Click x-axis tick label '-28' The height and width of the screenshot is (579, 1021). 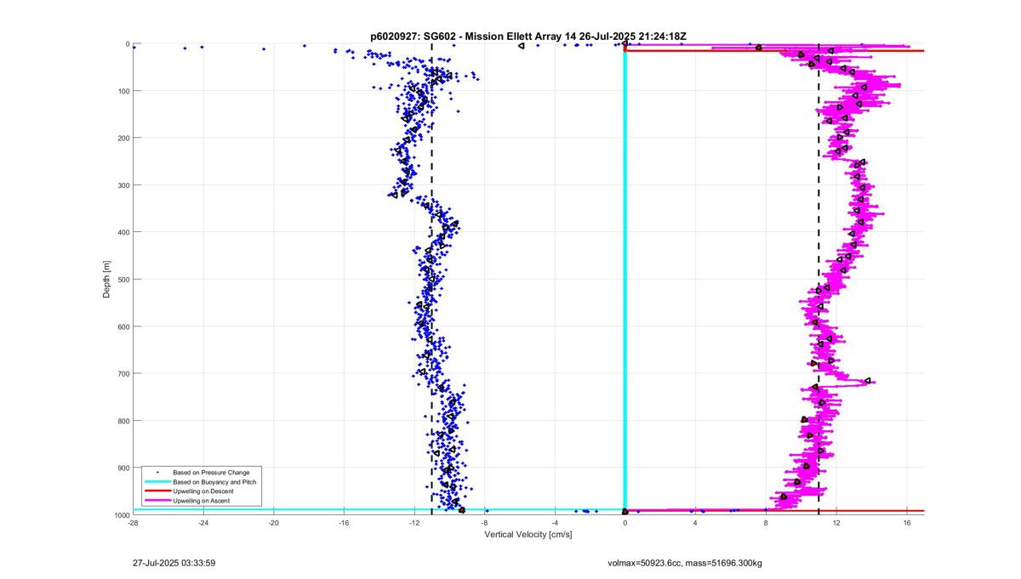coord(133,523)
